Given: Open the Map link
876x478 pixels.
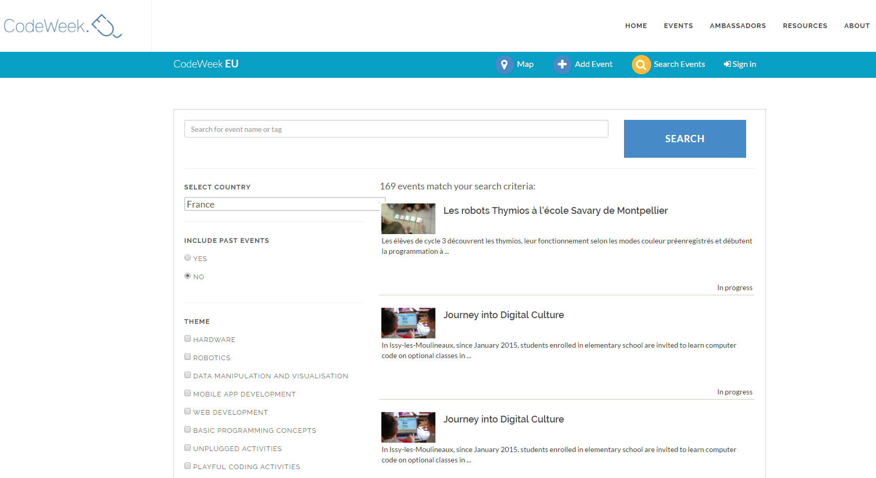Looking at the screenshot, I should pyautogui.click(x=525, y=64).
